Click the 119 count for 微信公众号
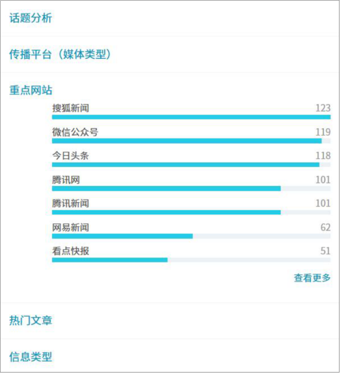 (x=323, y=132)
